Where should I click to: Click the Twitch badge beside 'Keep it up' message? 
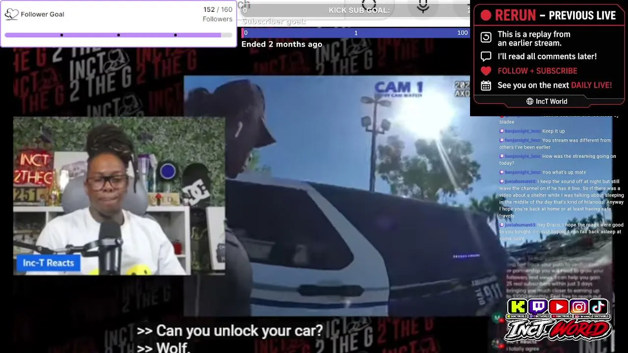(x=502, y=131)
